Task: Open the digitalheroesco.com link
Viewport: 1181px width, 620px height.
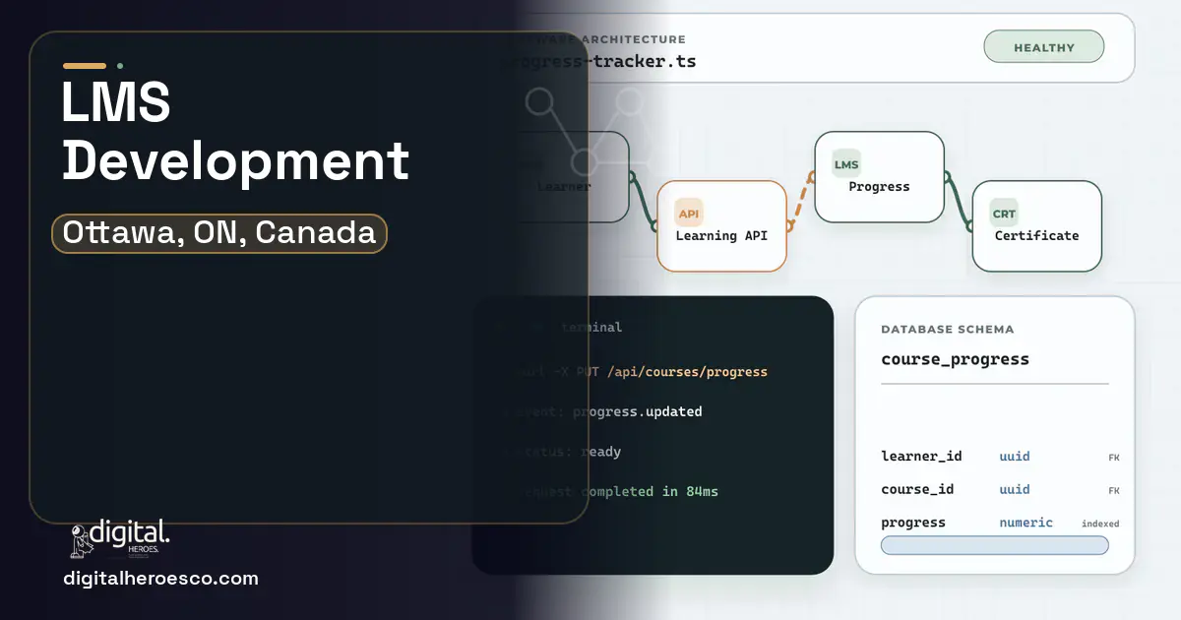Action: tap(160, 579)
